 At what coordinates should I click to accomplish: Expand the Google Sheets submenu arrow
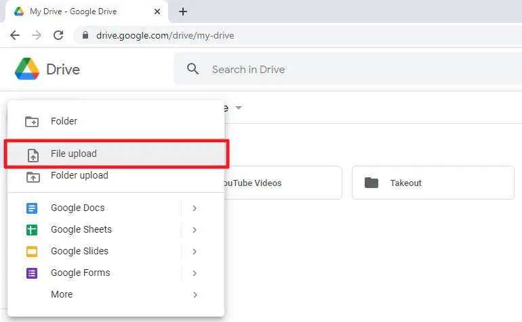point(195,230)
